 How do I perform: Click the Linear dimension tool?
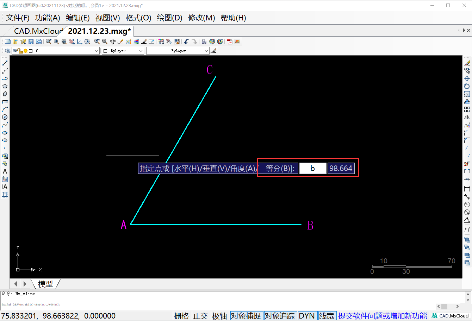pos(467,189)
